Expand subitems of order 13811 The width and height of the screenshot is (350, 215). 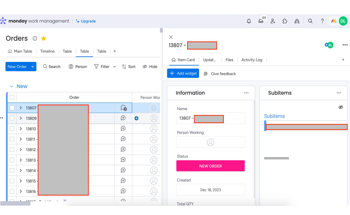21,139
